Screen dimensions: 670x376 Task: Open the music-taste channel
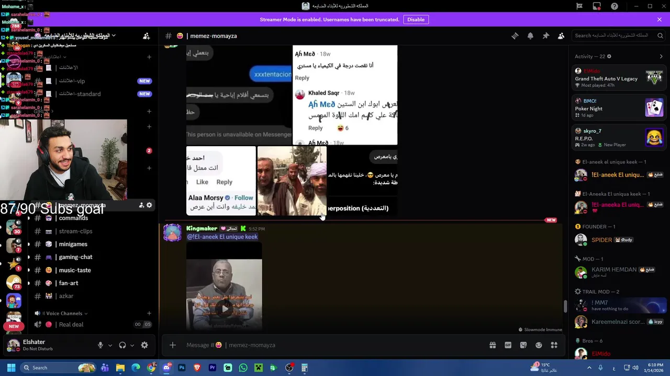pyautogui.click(x=75, y=270)
